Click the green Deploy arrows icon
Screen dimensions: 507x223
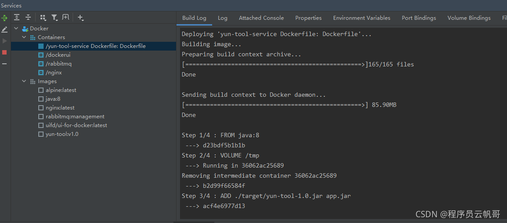[4, 18]
